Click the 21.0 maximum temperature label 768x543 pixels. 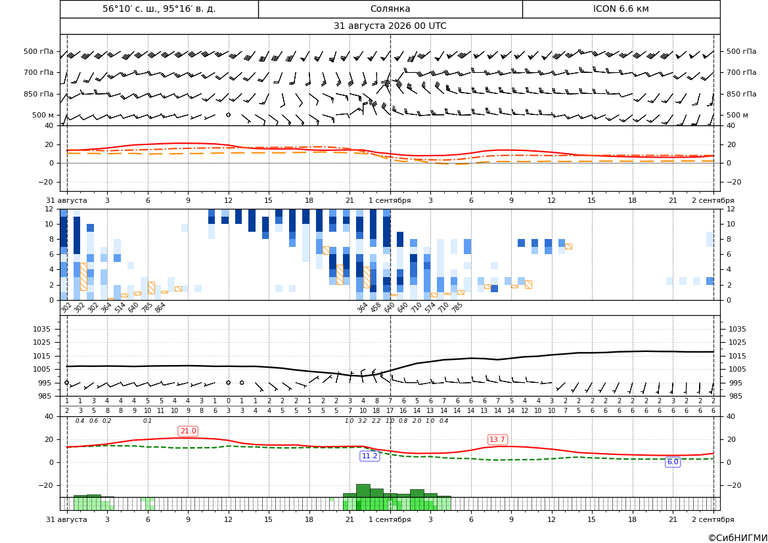pyautogui.click(x=188, y=431)
